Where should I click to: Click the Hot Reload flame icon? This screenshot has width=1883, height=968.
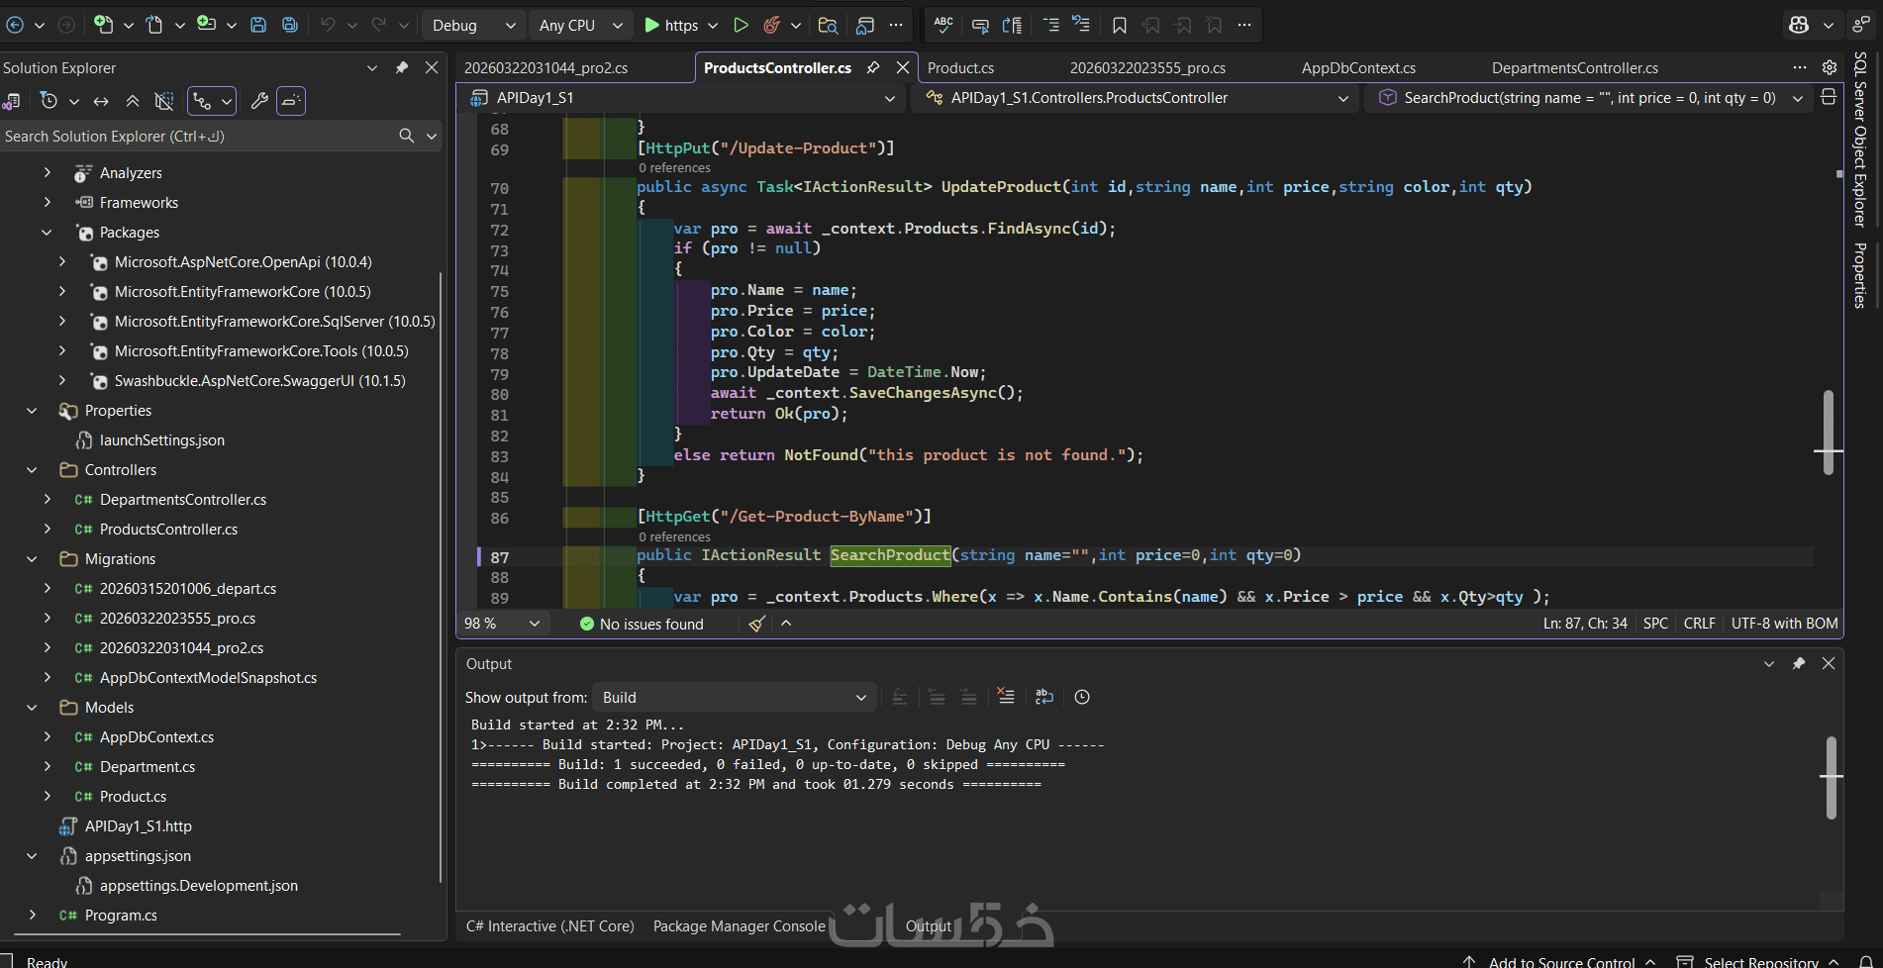tap(772, 25)
